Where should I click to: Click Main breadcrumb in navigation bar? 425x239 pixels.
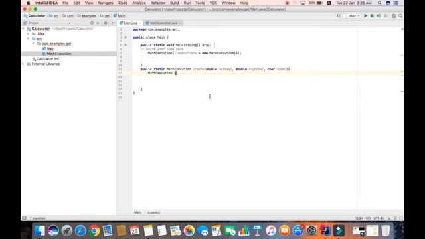click(120, 16)
